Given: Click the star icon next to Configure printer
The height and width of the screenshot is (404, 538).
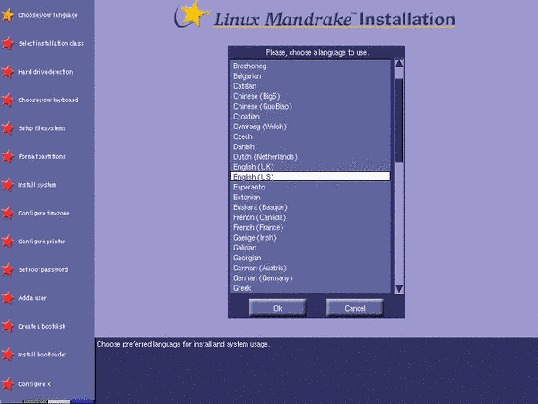Looking at the screenshot, I should tap(7, 242).
